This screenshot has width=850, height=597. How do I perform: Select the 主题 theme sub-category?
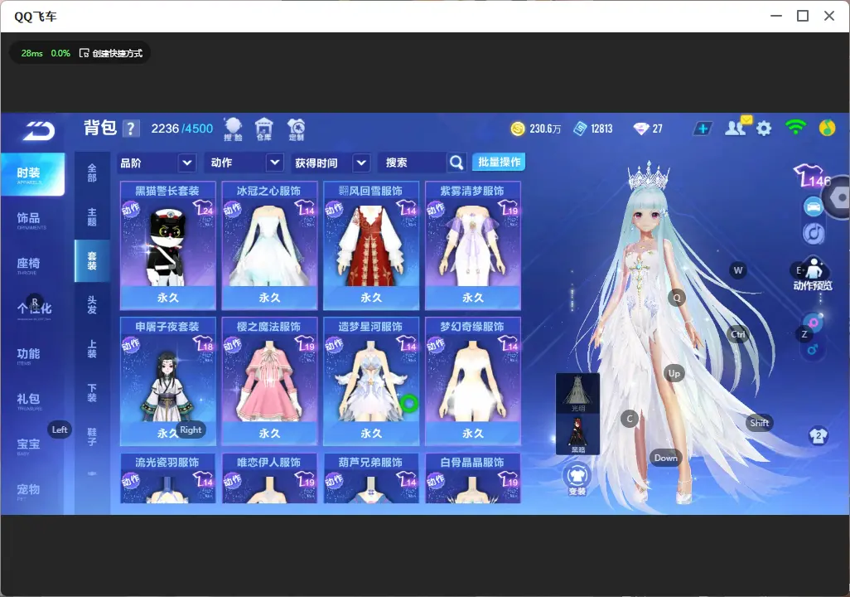tap(92, 216)
